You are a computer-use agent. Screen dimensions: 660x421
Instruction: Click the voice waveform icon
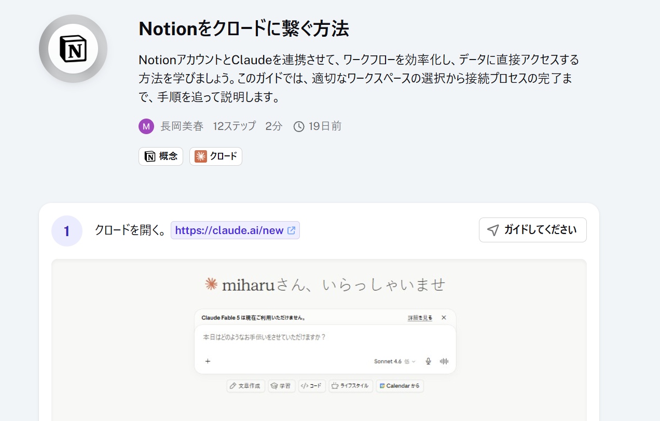(x=444, y=361)
